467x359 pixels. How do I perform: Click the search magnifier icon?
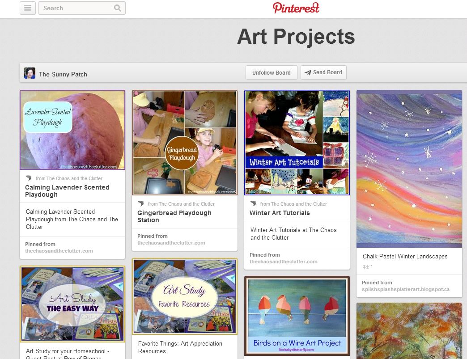coord(118,8)
